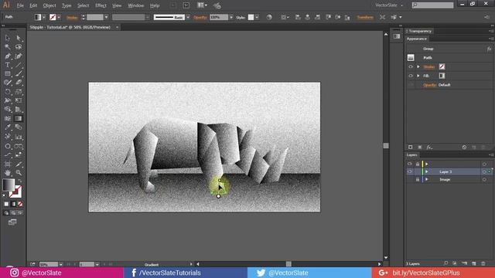Open the graphic Style dropdown
495x278 pixels.
(257, 17)
